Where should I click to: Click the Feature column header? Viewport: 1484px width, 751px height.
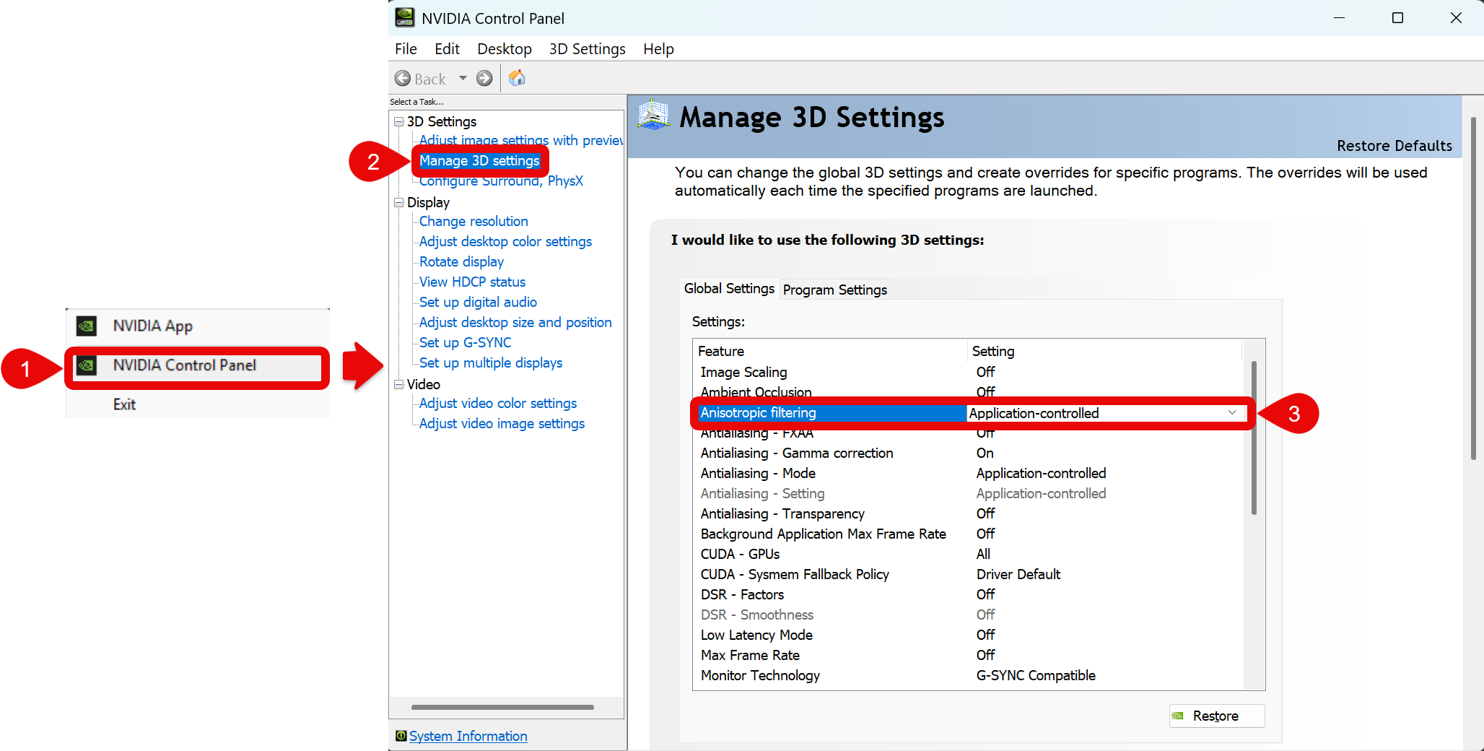click(830, 351)
